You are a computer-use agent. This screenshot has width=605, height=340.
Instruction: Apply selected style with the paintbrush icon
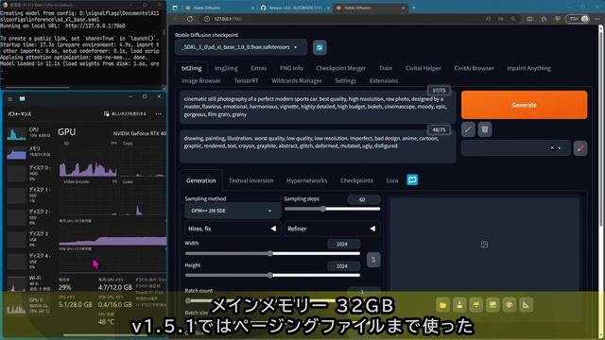(580, 148)
